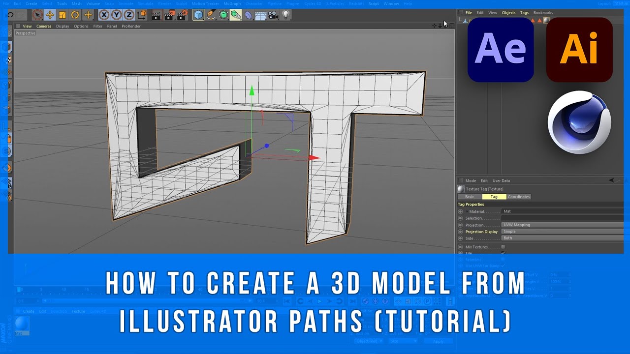The height and width of the screenshot is (354, 630).
Task: Open the Window menu
Action: coord(391,3)
